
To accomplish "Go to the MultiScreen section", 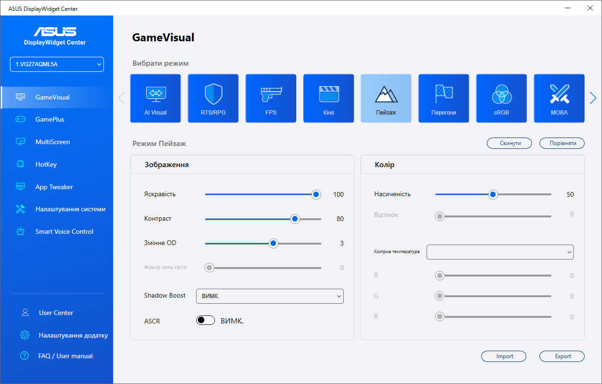I will (x=52, y=142).
